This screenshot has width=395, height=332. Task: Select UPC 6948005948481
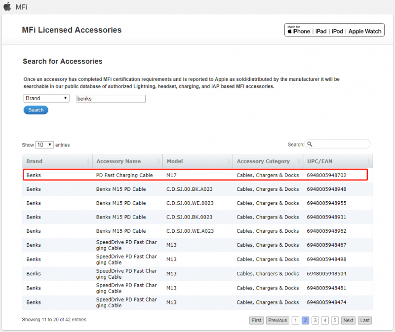point(326,288)
